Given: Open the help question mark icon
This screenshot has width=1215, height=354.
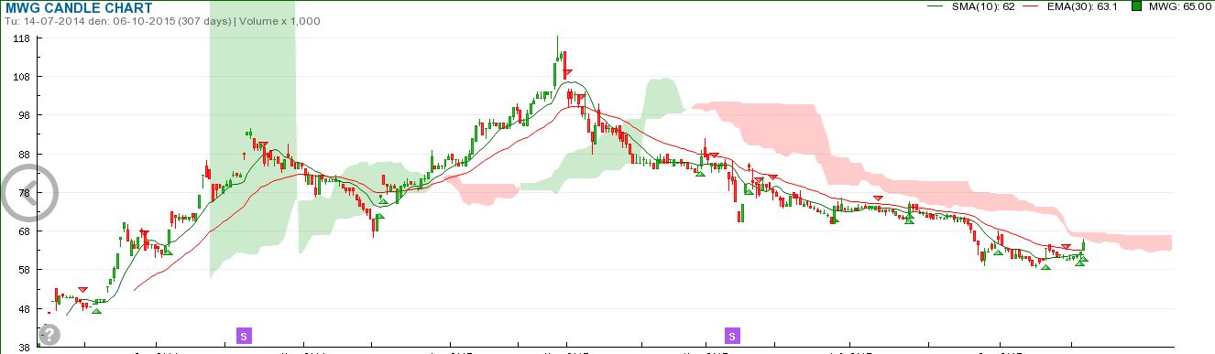Looking at the screenshot, I should (x=50, y=334).
